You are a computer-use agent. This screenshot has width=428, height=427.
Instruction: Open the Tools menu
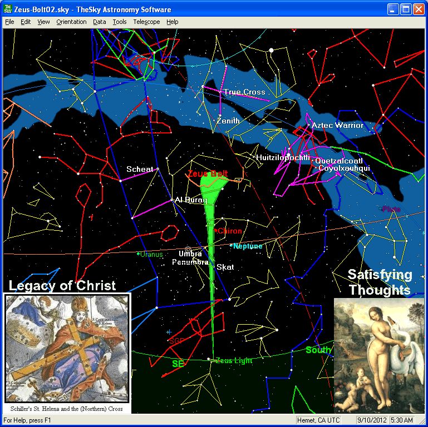(x=119, y=22)
